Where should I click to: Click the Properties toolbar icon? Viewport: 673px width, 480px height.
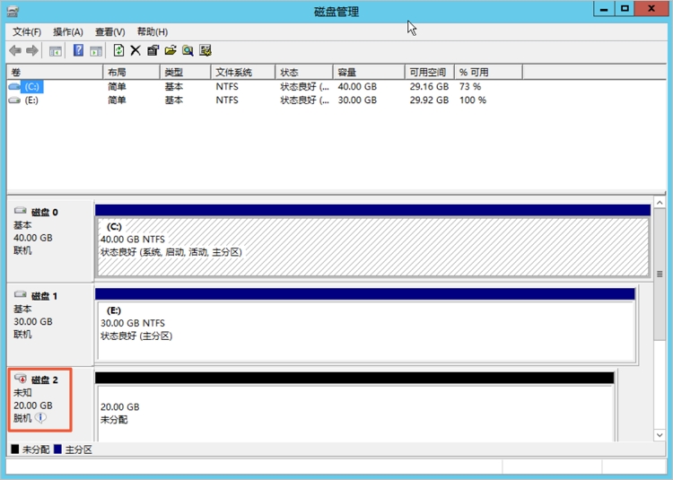(153, 50)
